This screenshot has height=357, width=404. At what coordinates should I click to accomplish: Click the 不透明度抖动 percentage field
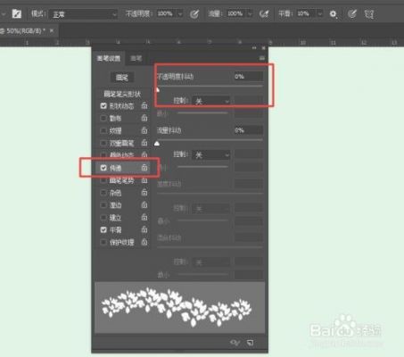tap(249, 77)
